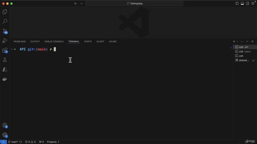The width and height of the screenshot is (257, 144).
Task: Switch to the PORTS tab
Action: (88, 42)
